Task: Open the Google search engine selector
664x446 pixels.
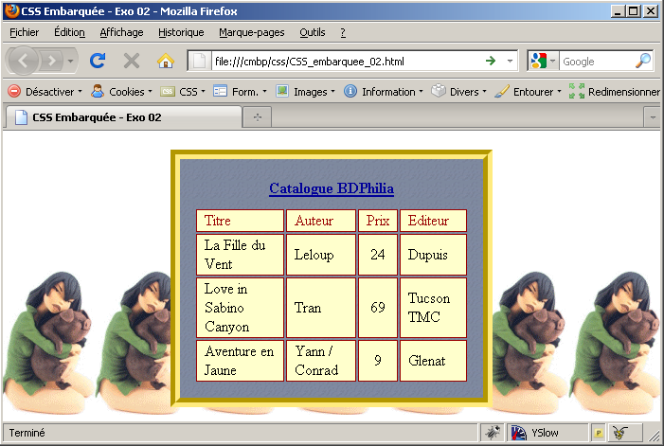Action: click(x=544, y=62)
